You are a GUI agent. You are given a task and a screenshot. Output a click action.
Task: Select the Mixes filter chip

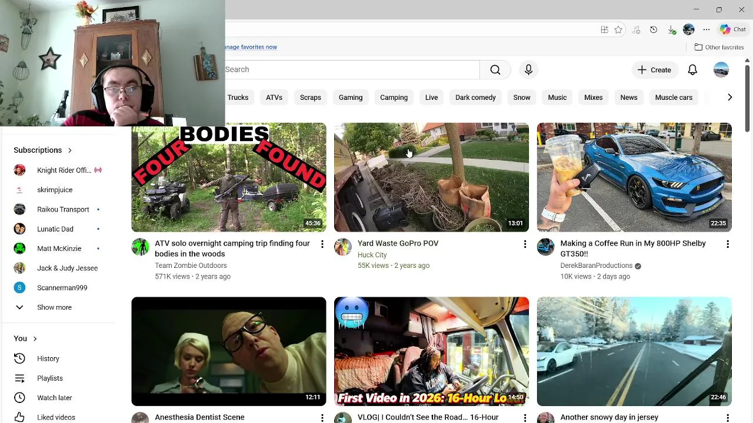coord(594,98)
